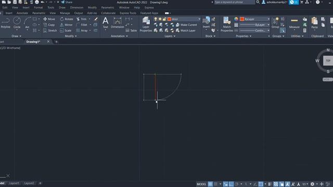Insert a Table
The height and width of the screenshot is (187, 333).
tap(131, 31)
